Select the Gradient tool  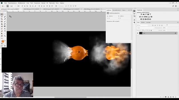5,26
